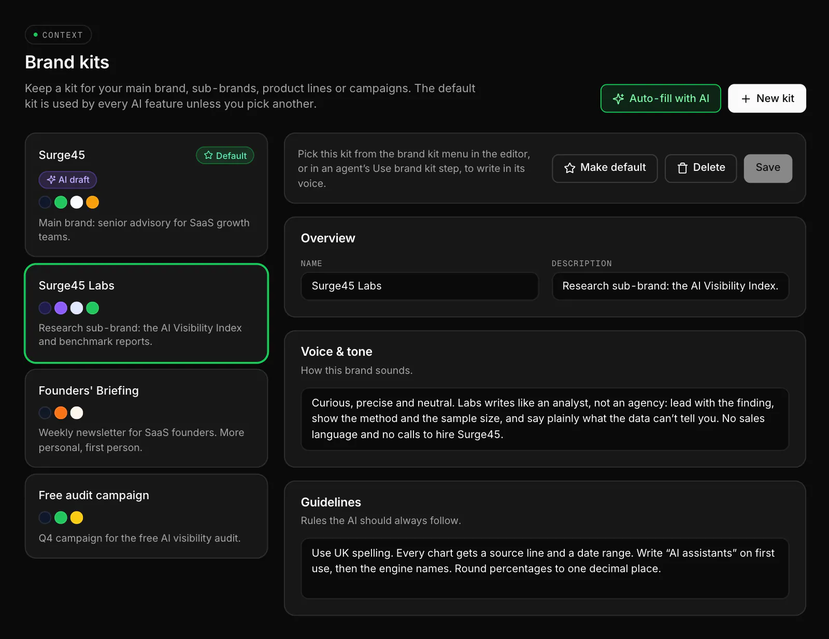Click the star icon in the Default badge

click(x=208, y=155)
